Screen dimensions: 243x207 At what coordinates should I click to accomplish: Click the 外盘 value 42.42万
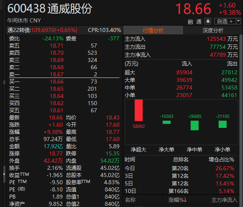(53, 161)
